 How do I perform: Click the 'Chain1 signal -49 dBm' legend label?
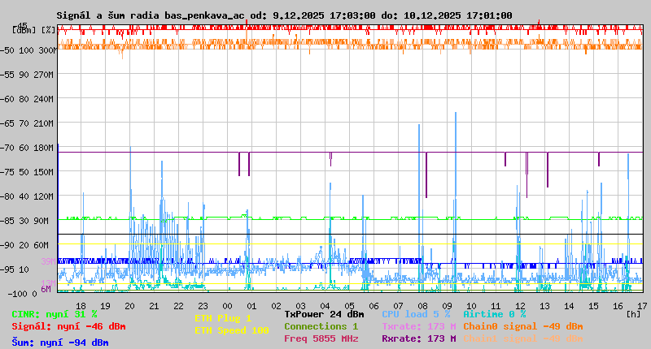pyautogui.click(x=523, y=338)
